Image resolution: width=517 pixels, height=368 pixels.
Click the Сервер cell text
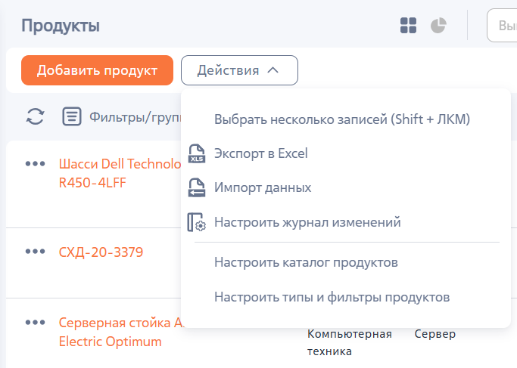click(x=435, y=334)
